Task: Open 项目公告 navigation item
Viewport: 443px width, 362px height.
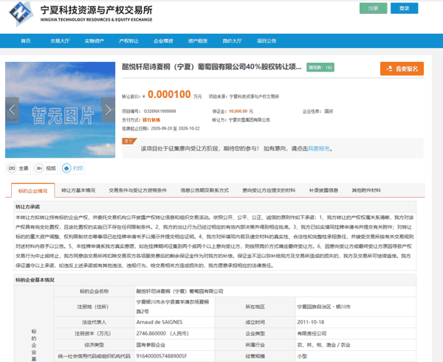Action: 267,41
